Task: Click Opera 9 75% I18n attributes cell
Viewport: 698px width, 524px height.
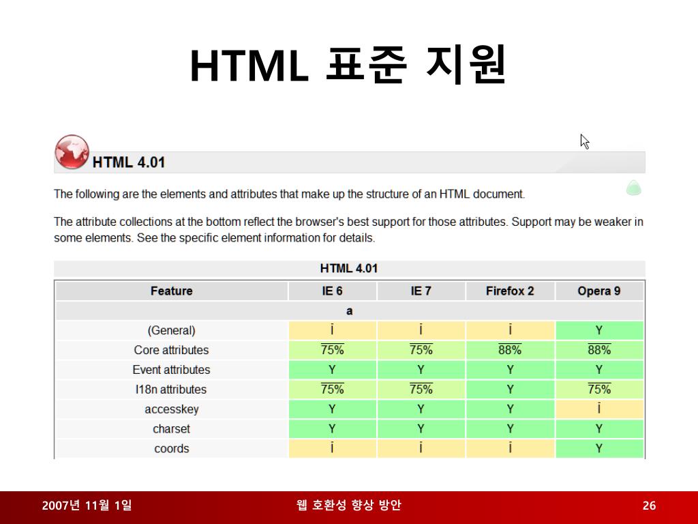Action: coord(599,390)
